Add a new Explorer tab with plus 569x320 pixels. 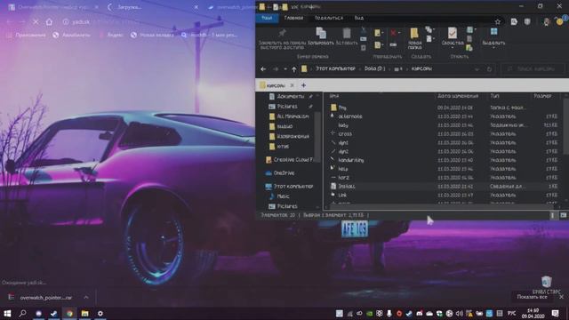pos(304,85)
